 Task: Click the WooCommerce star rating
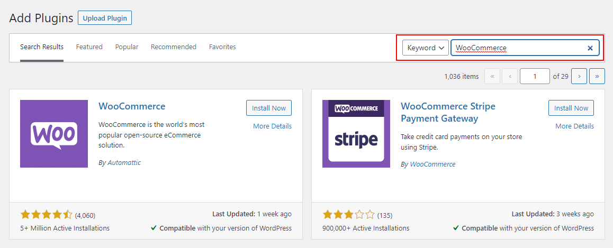click(x=46, y=214)
